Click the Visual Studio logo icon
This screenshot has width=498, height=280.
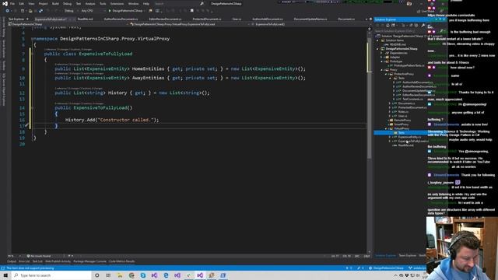(x=5, y=4)
